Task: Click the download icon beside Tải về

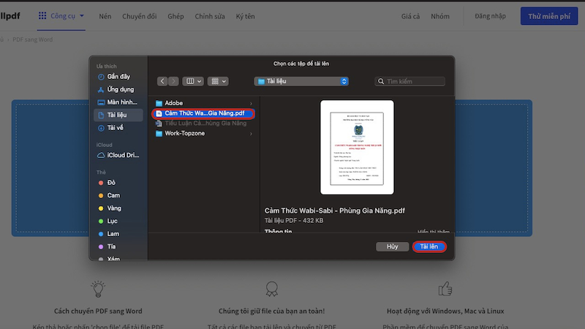Action: (x=101, y=128)
